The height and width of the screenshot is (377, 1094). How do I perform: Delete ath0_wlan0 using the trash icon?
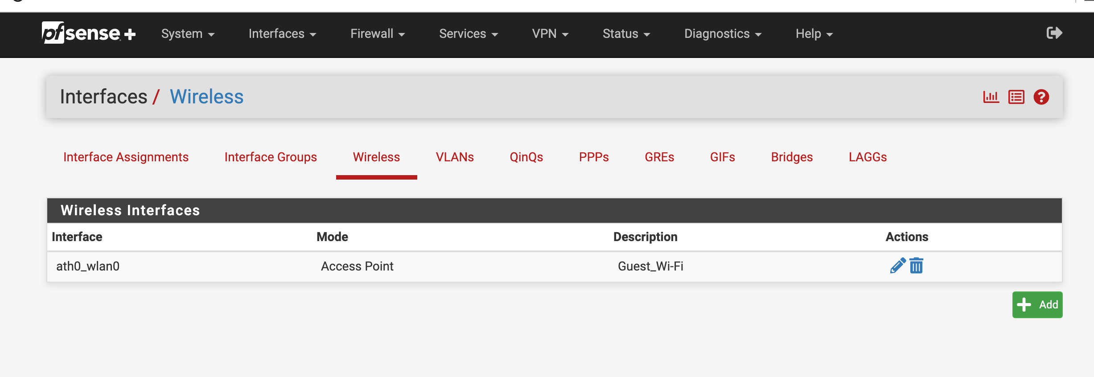pyautogui.click(x=916, y=266)
